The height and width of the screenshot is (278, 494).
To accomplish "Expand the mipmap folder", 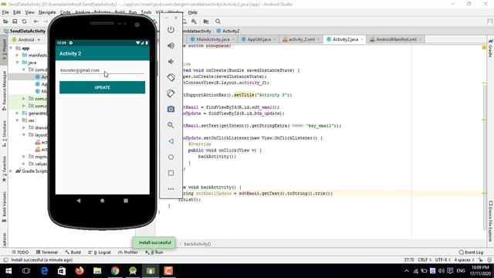I will 24,157.
